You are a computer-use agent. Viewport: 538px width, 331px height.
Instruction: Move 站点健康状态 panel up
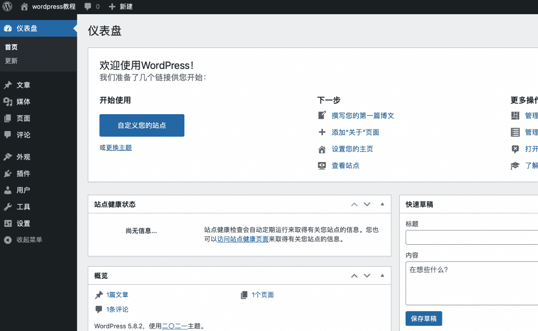pos(355,205)
